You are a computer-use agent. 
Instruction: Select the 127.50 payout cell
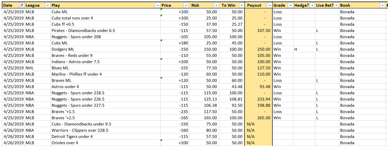point(259,68)
